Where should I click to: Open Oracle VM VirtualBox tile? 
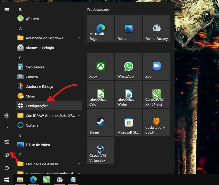101,150
